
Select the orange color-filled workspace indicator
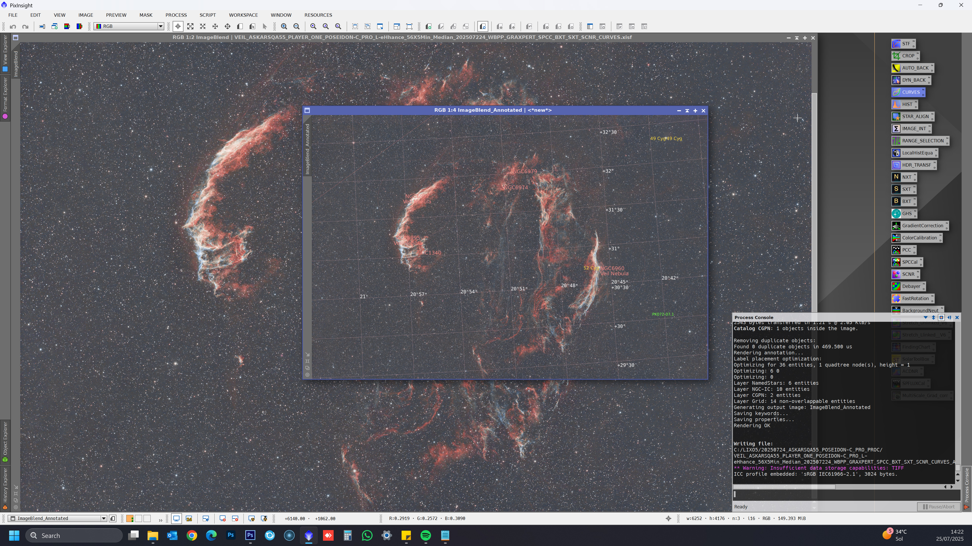[x=130, y=518]
